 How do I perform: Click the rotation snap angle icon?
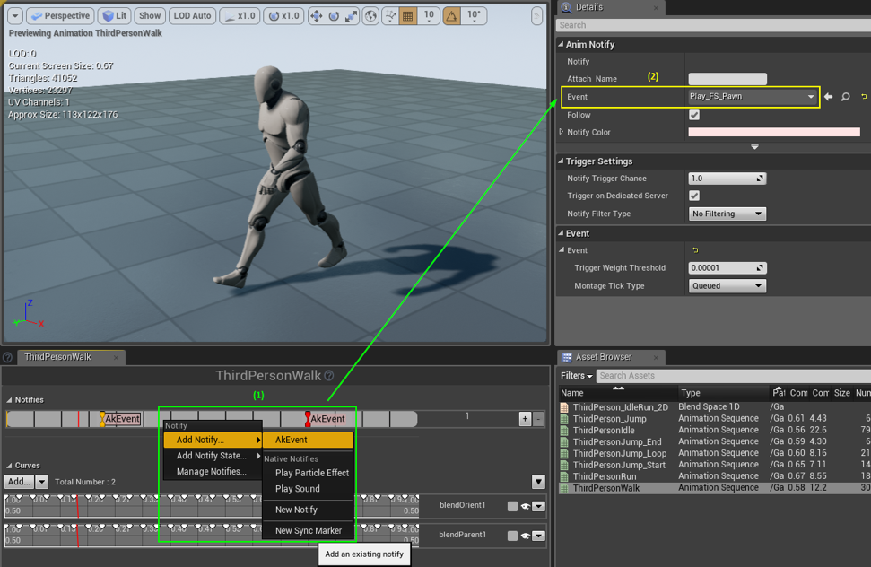point(451,15)
